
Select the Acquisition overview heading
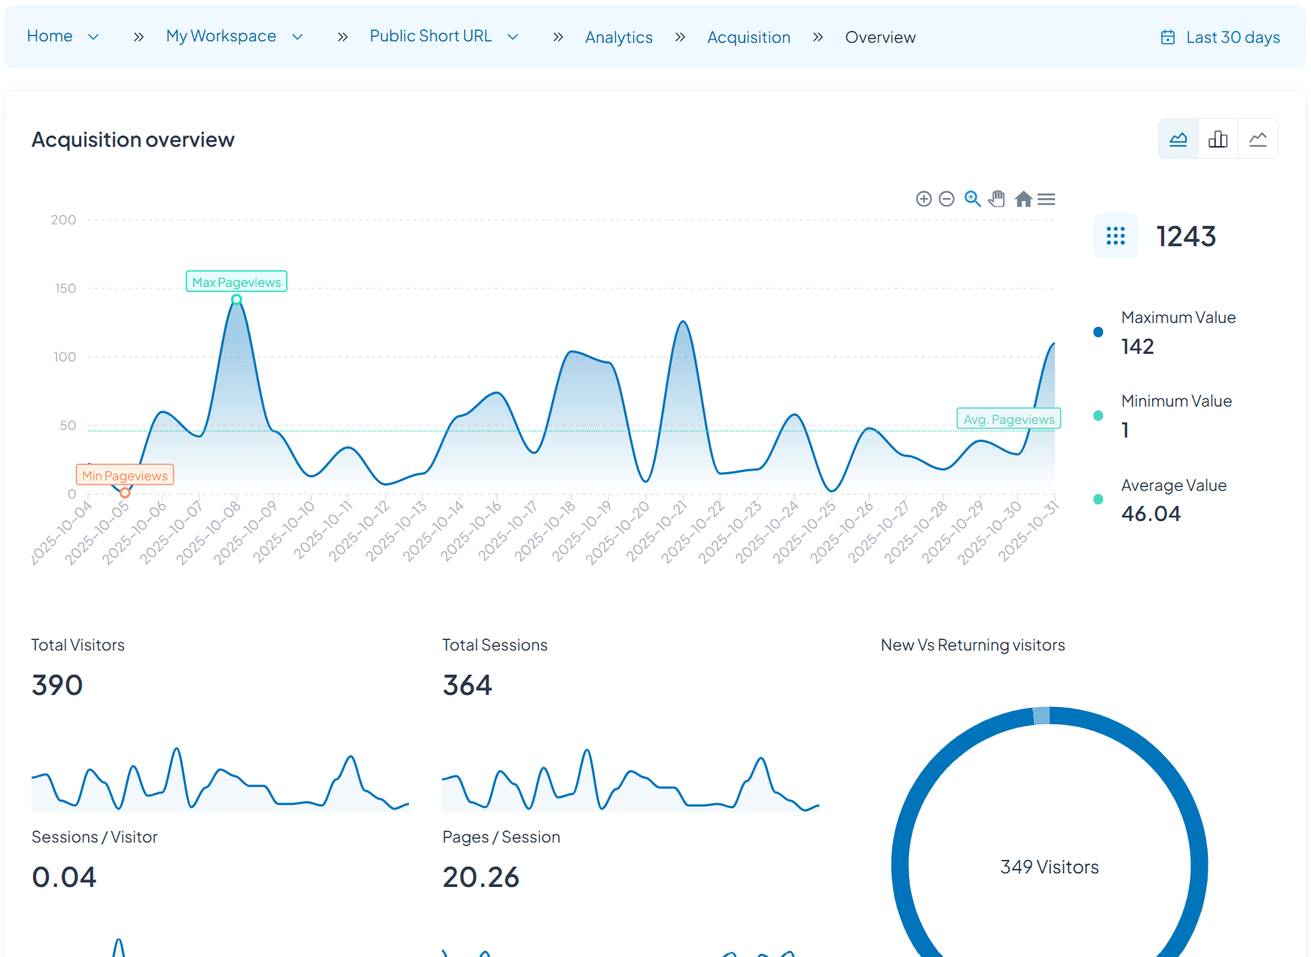[x=133, y=140]
